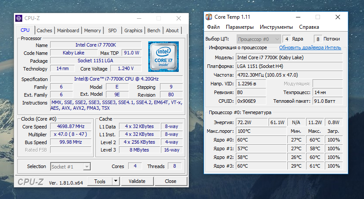Open the Tools dropdown arrow in CPU-Z
The image size is (364, 199).
coord(116,181)
